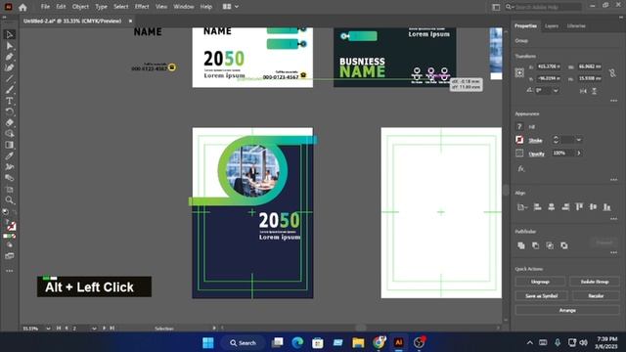Click the Save as Symbol button
This screenshot has height=352, width=626.
(x=541, y=295)
